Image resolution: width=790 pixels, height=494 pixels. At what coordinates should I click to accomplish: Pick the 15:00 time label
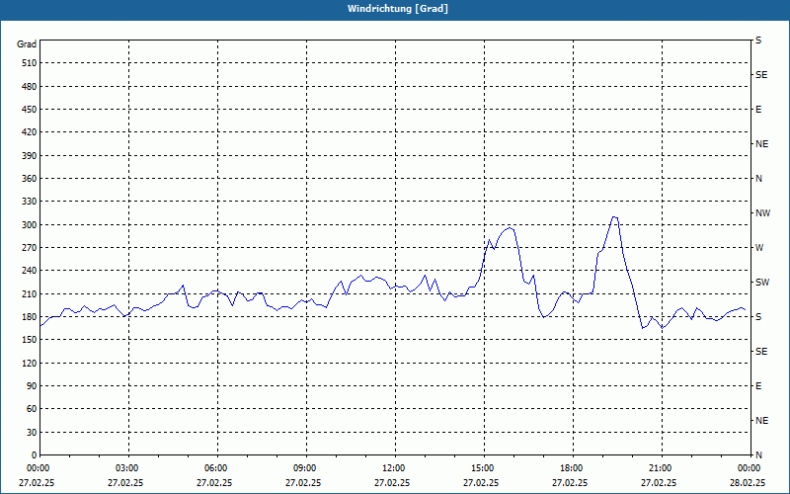point(484,467)
